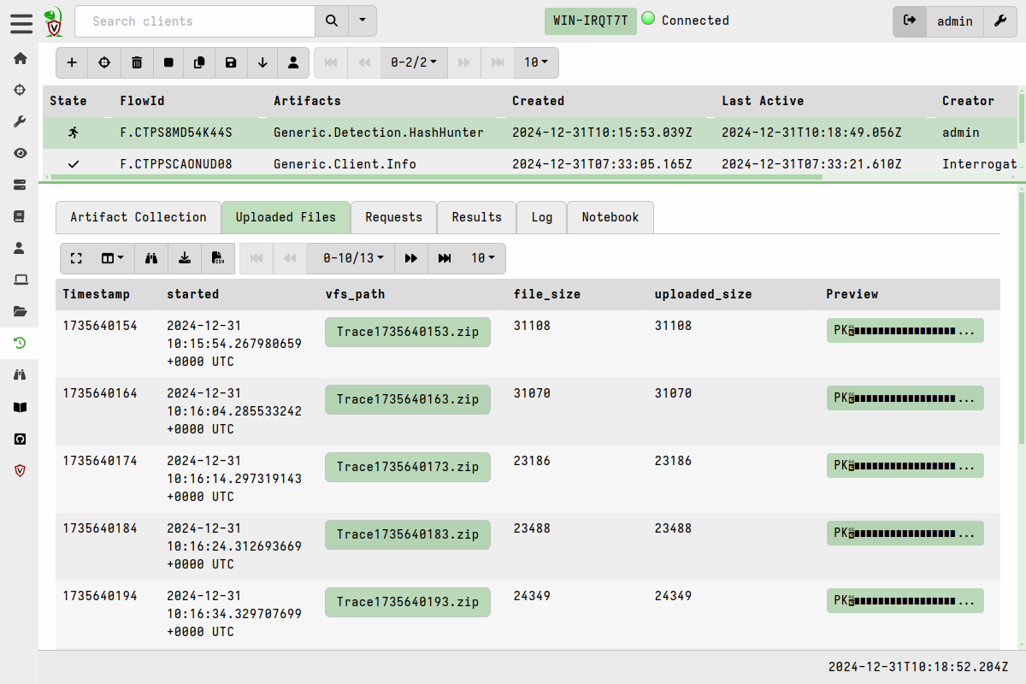Click the export CSV icon in results toolbar

218,258
